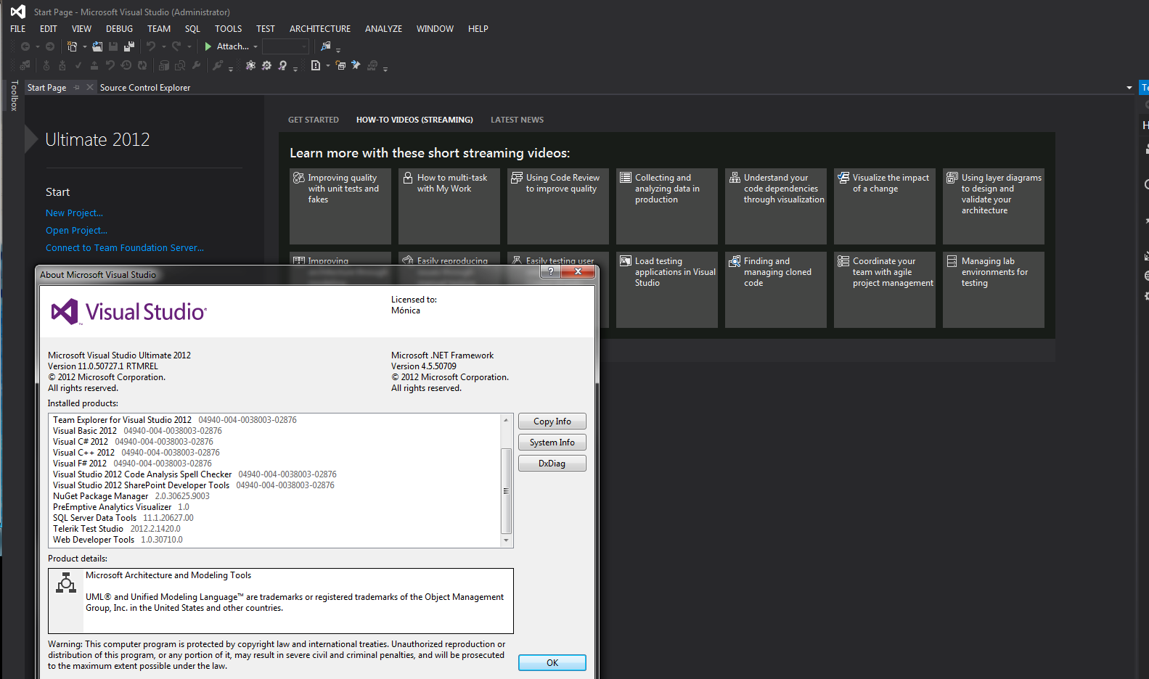The height and width of the screenshot is (679, 1149).
Task: Click the DxDiag button
Action: click(x=552, y=464)
